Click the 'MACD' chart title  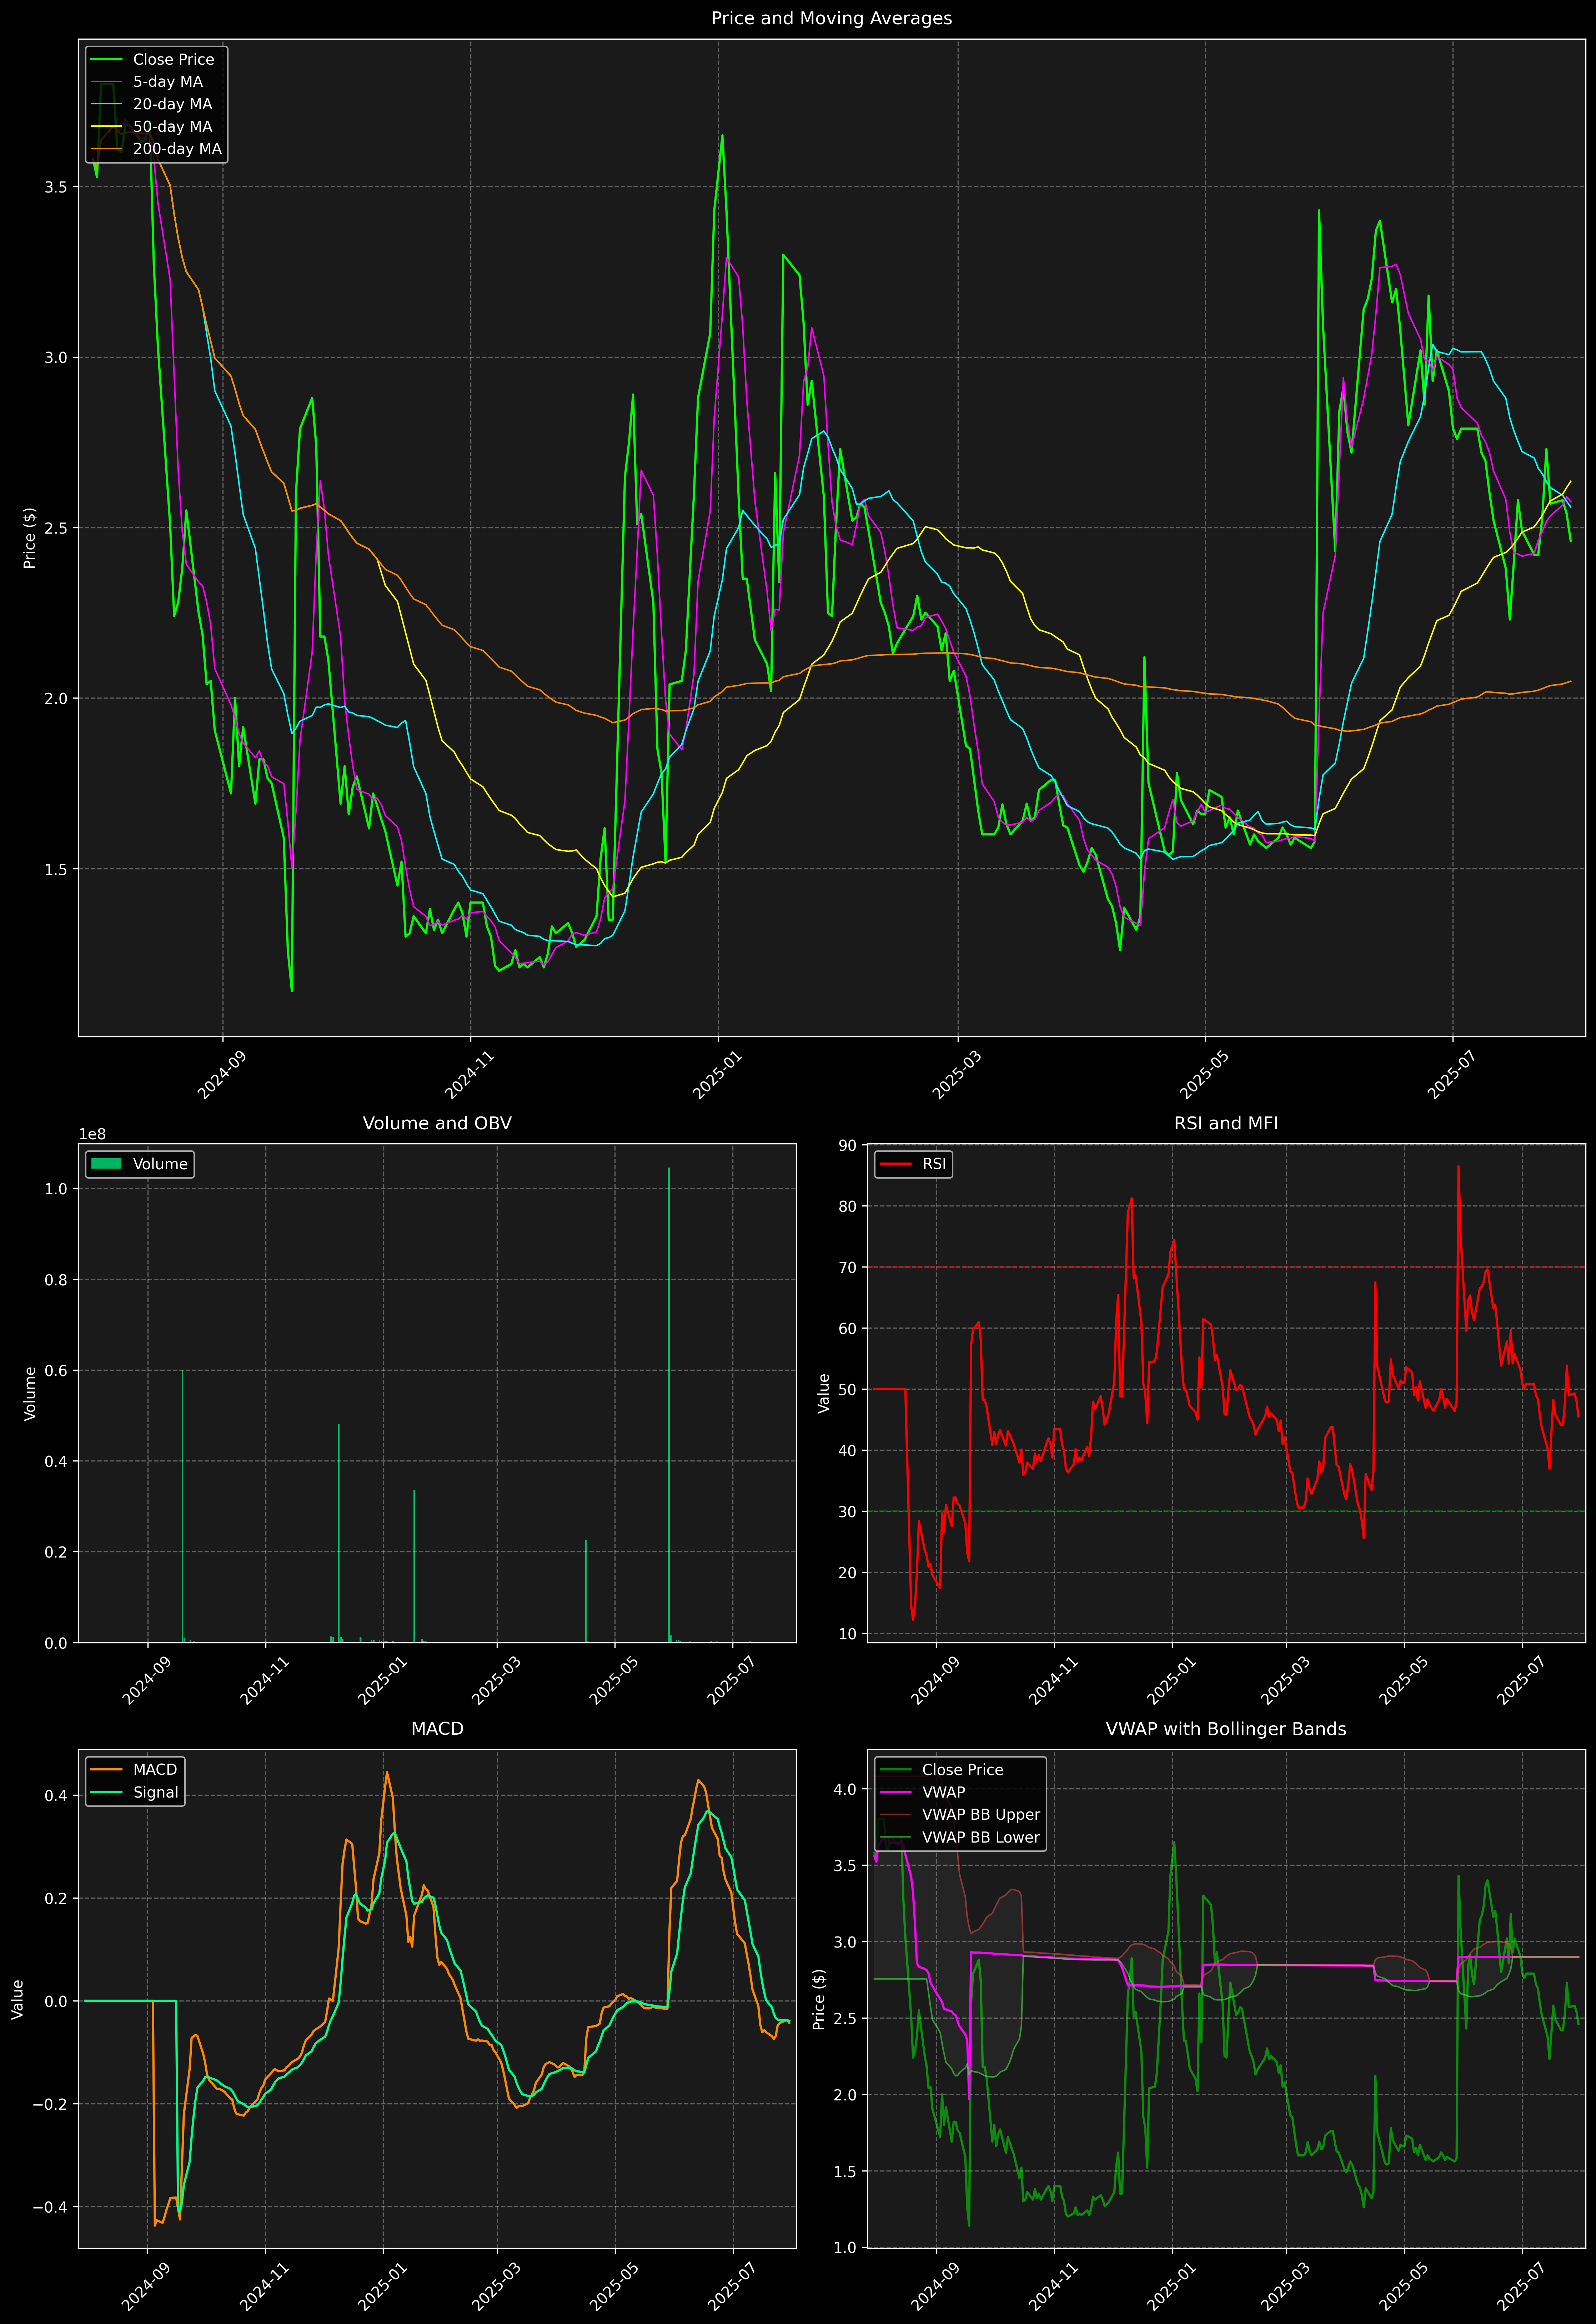pyautogui.click(x=437, y=1729)
